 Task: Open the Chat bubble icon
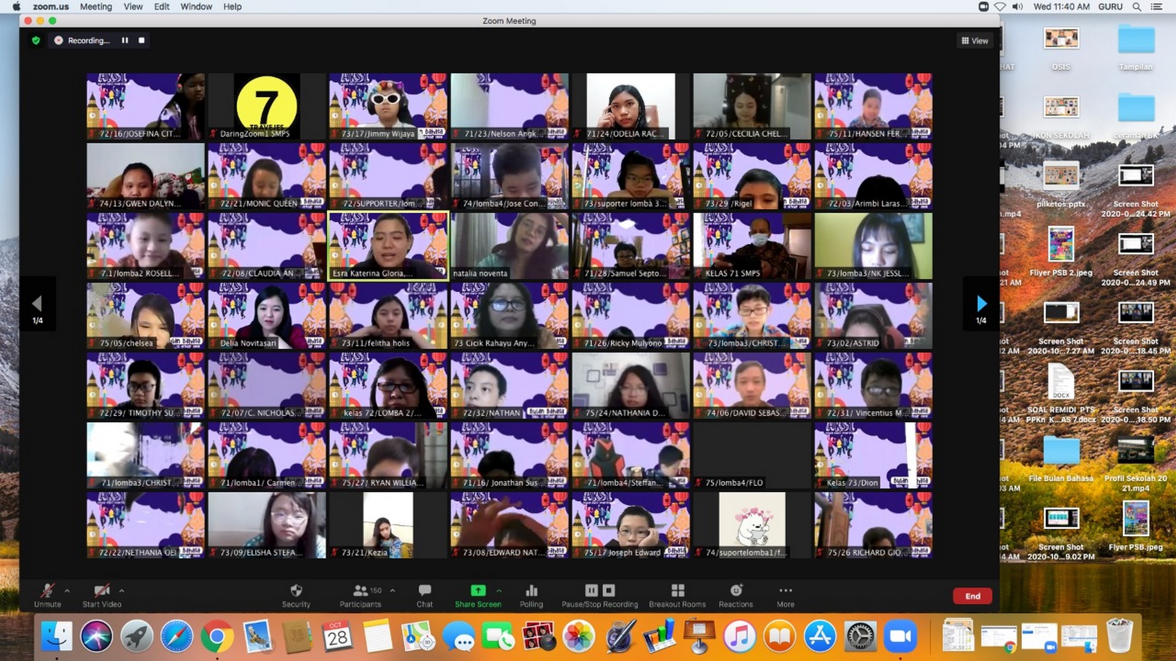click(424, 591)
